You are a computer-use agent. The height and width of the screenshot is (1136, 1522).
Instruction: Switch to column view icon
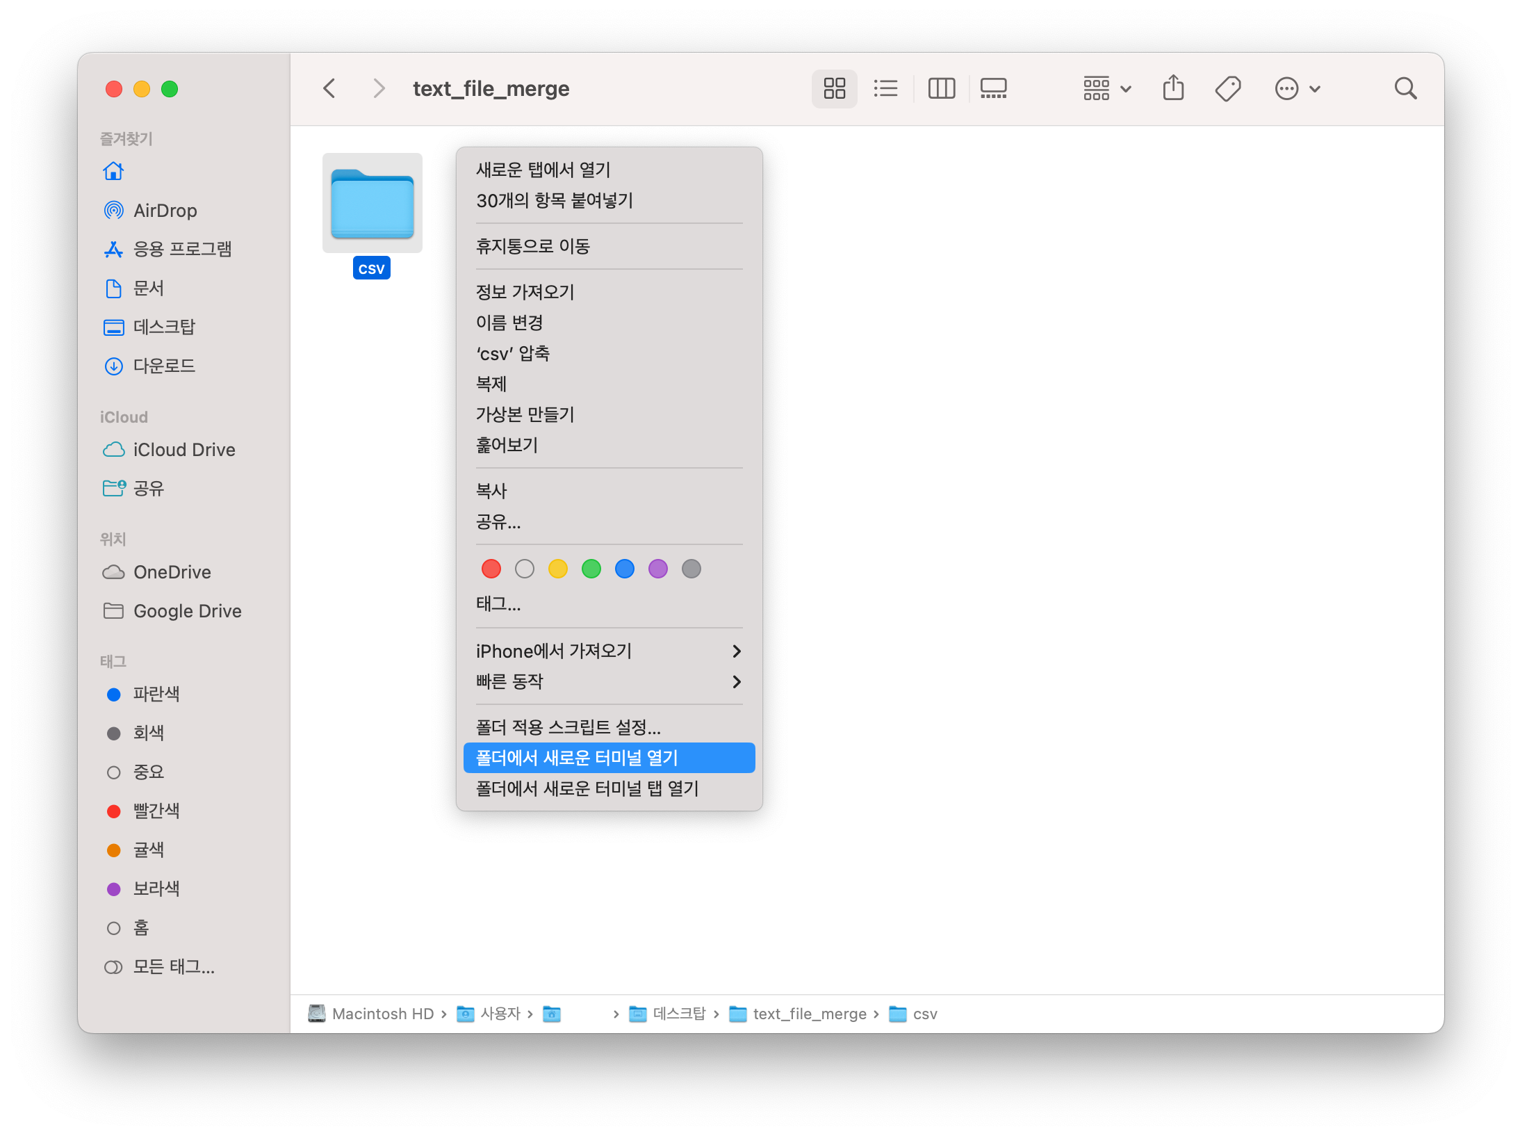pyautogui.click(x=941, y=88)
